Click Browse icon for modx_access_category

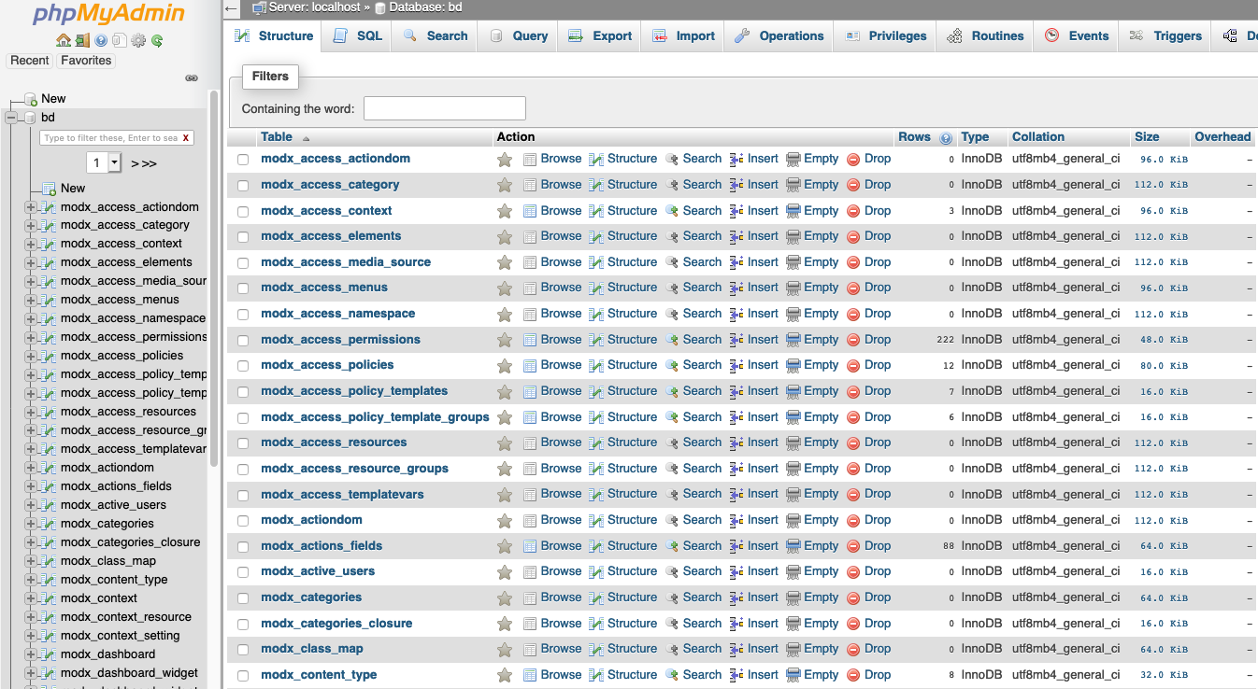tap(530, 185)
